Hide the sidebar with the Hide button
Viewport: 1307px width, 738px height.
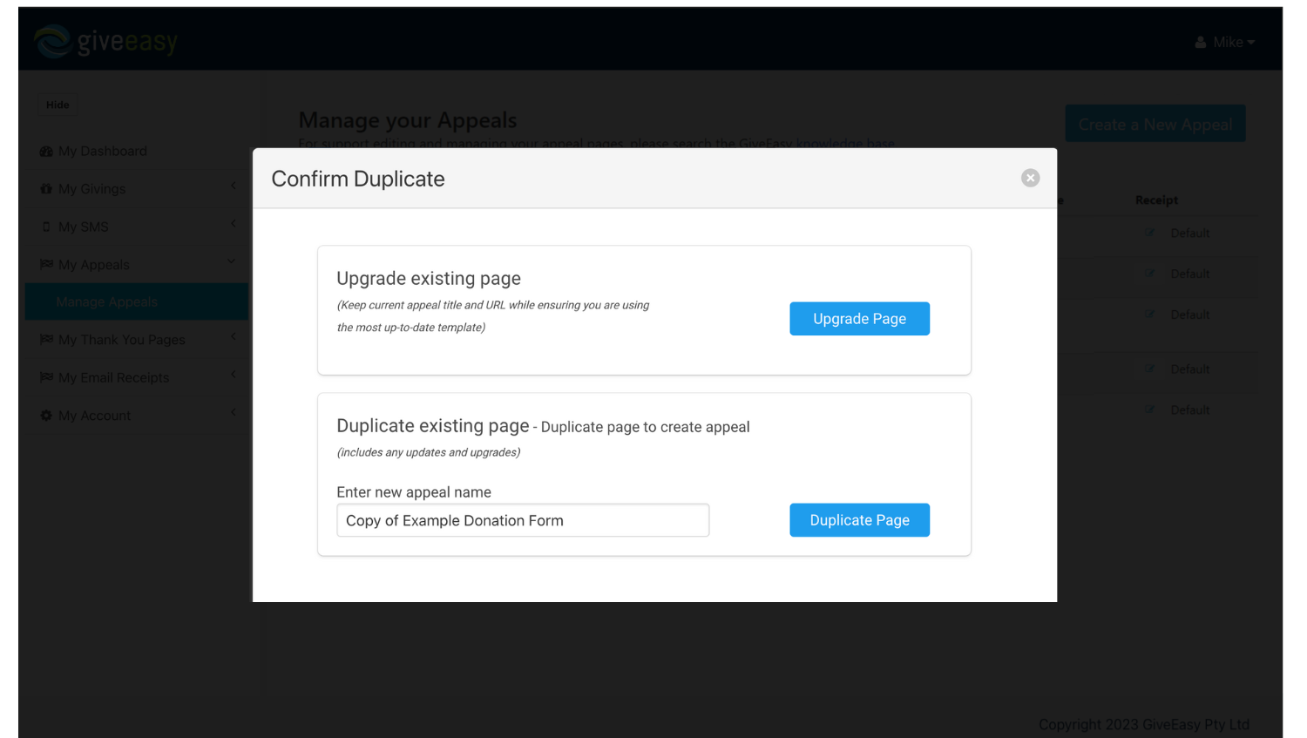point(58,104)
